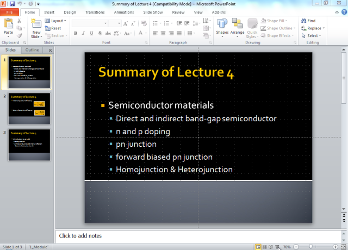This screenshot has width=348, height=250.
Task: Open the Line Spacing dropdown
Action: pos(197,23)
